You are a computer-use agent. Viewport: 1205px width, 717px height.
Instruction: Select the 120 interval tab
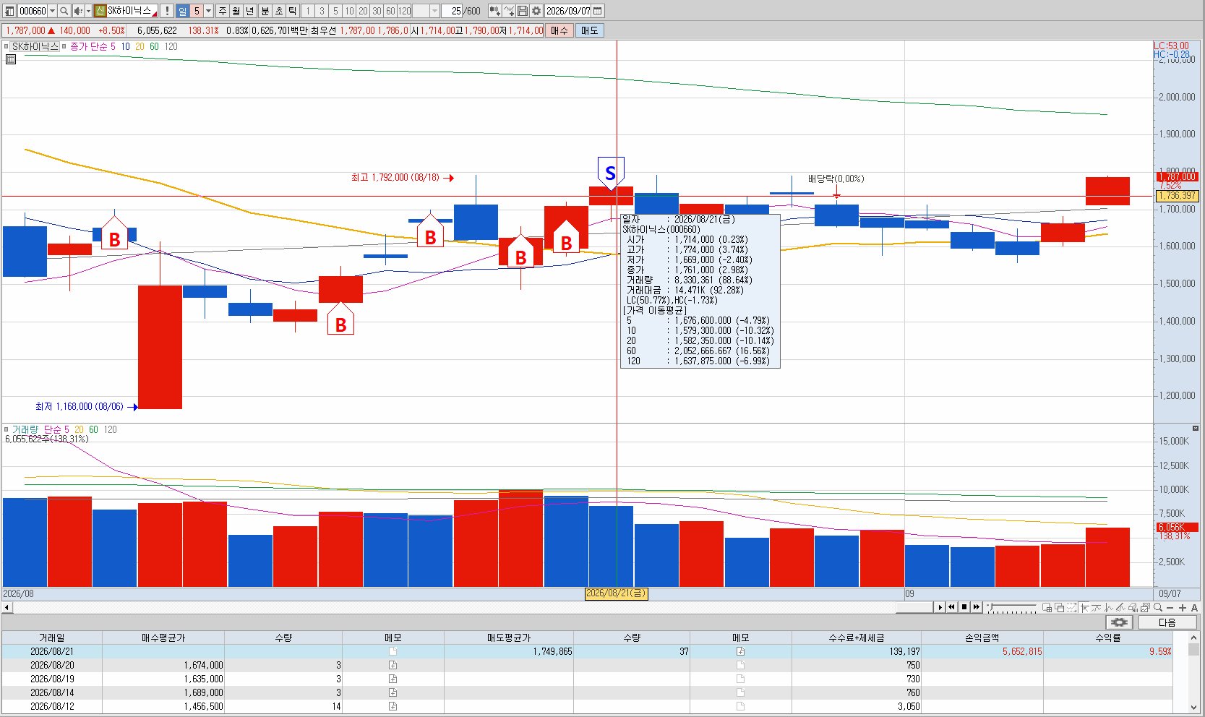(x=404, y=11)
